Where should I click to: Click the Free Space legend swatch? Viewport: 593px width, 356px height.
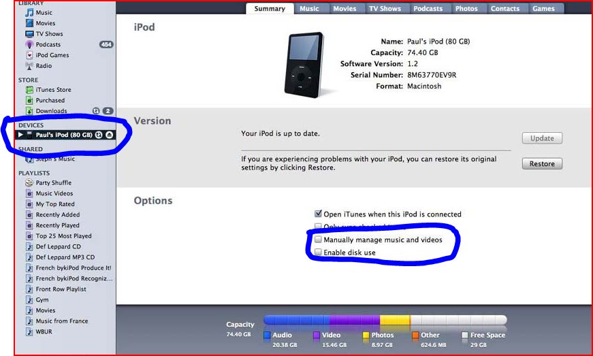click(465, 335)
